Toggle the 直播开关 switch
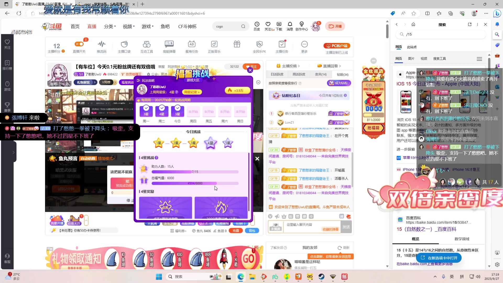The width and height of the screenshot is (503, 283). tap(79, 44)
